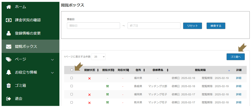Screen dimensions: 251x107
Task: Click the envelope icon beside 閲覧ボックス
Action: click(9, 47)
